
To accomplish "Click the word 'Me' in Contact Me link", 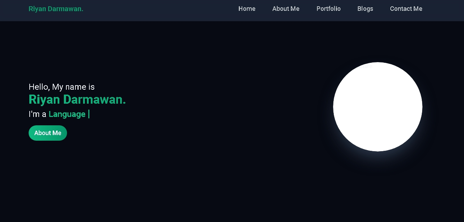I will pyautogui.click(x=418, y=9).
